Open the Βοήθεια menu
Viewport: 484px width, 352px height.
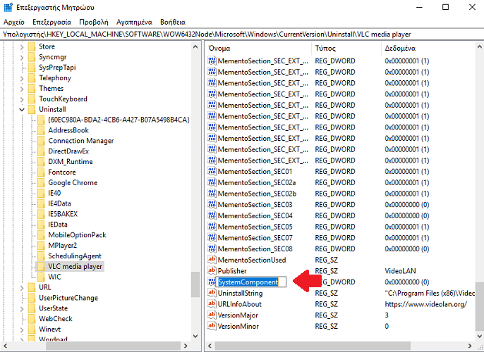[173, 22]
